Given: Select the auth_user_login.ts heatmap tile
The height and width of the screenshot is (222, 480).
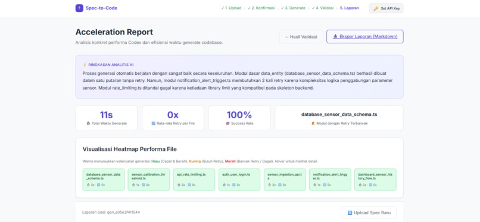Looking at the screenshot, I should tap(239, 180).
